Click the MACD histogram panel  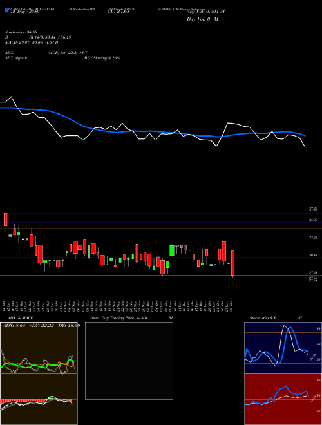pyautogui.click(x=39, y=399)
